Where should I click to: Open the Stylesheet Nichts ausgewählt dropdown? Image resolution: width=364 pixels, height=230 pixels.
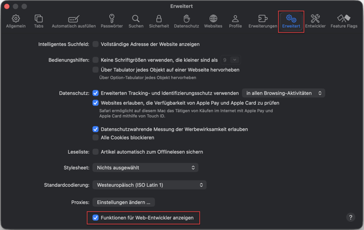coord(145,168)
